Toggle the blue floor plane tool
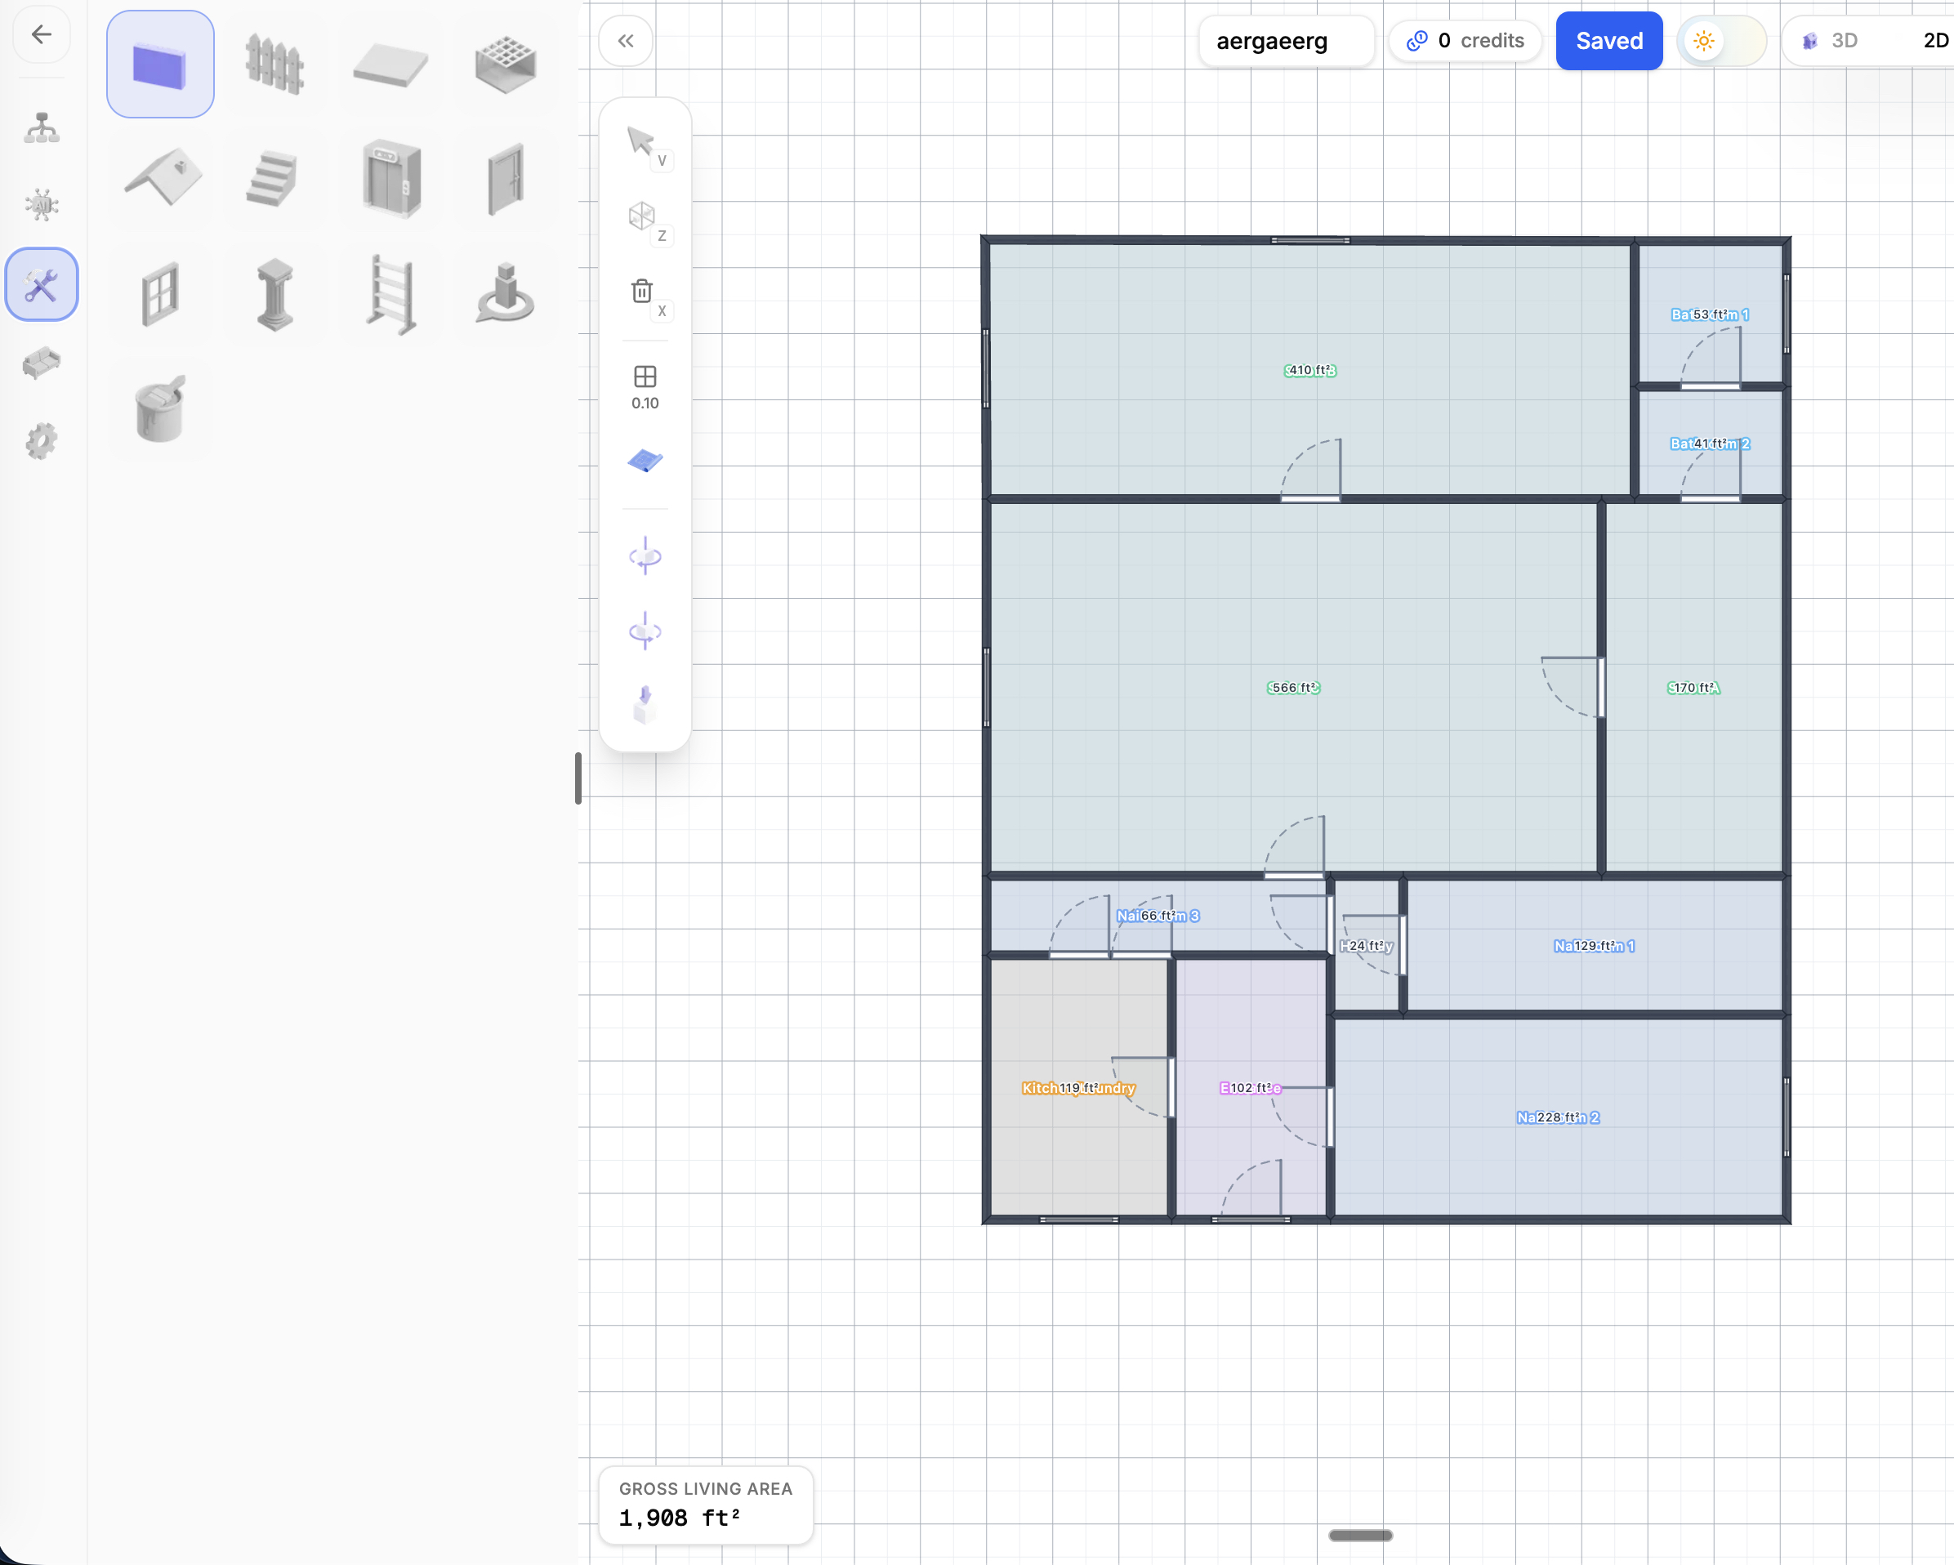The height and width of the screenshot is (1565, 1954). 645,461
